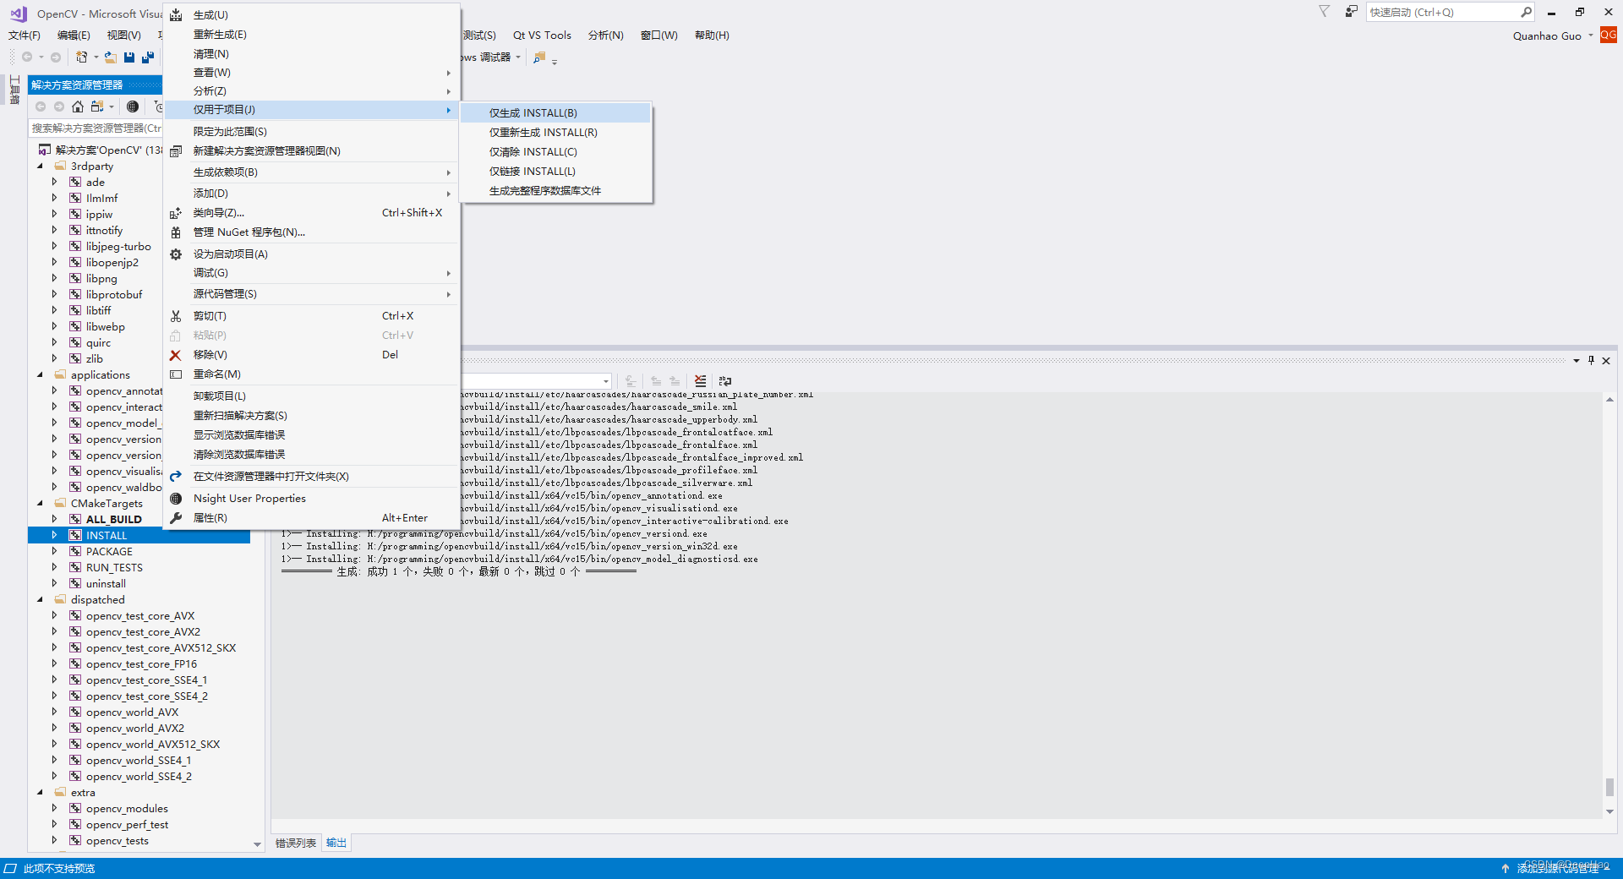Image resolution: width=1623 pixels, height=879 pixels.
Task: Click the Output panel vertical scrollbar thumb
Action: (x=1609, y=787)
